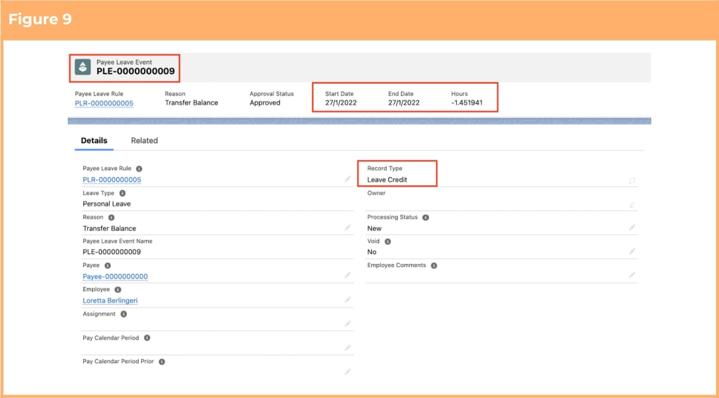Click info icon next to Pay Calendar Period
The height and width of the screenshot is (398, 719).
(148, 338)
